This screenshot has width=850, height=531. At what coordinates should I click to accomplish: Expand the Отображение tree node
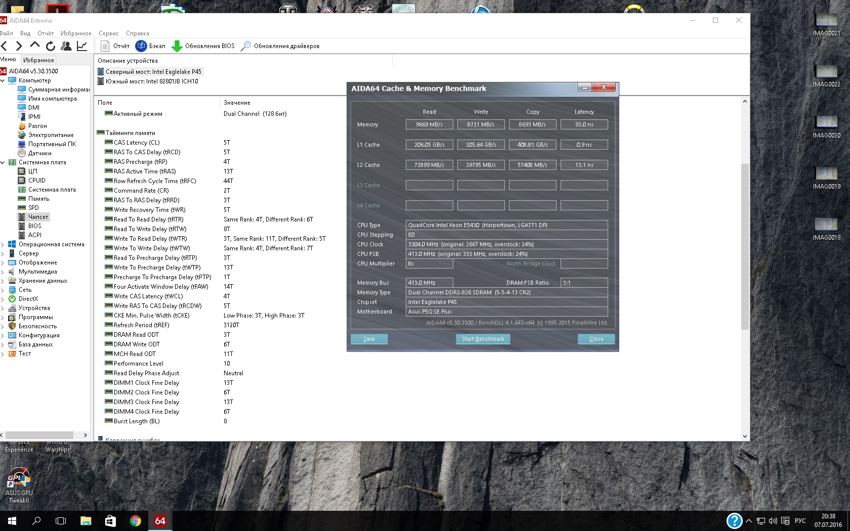(x=3, y=262)
